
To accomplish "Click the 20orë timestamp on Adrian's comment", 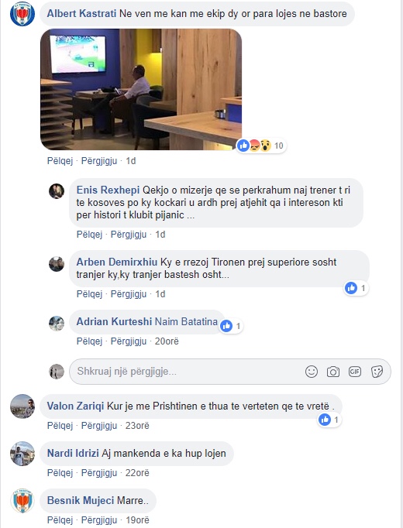I will pyautogui.click(x=167, y=341).
